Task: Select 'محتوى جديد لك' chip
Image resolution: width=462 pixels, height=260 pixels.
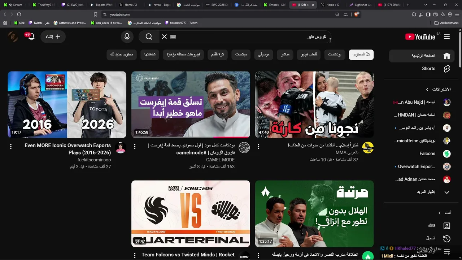Action: (122, 55)
